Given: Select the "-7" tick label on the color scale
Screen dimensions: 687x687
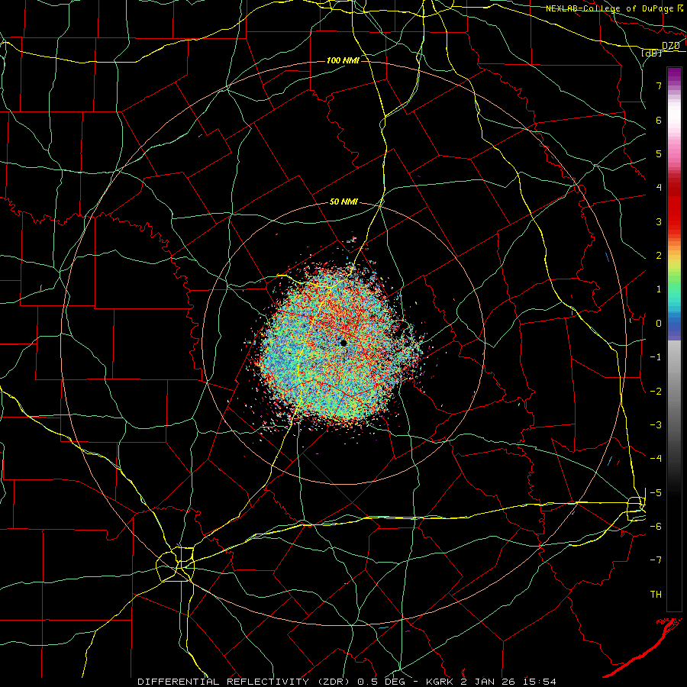Looking at the screenshot, I should coord(656,560).
